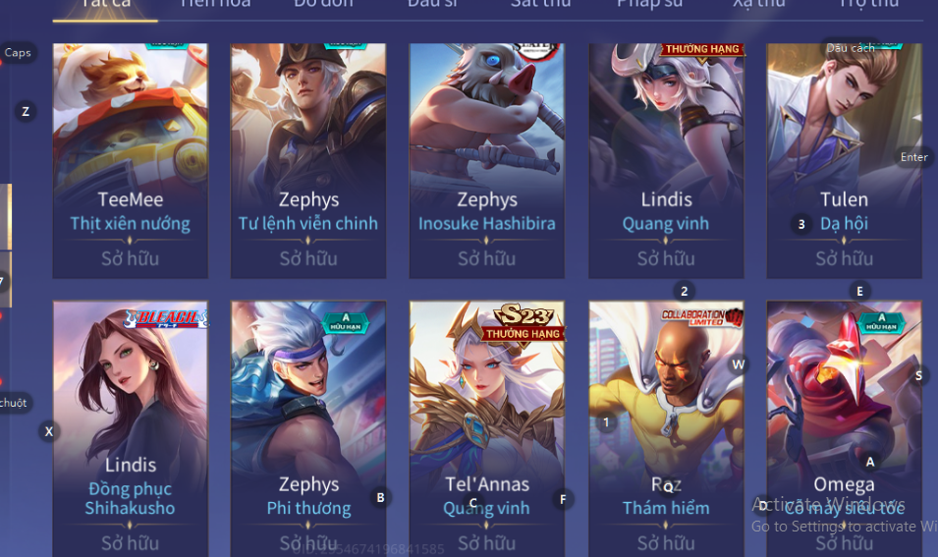Click the F key mapping circle
Screen dimensions: 938x557
coord(563,499)
